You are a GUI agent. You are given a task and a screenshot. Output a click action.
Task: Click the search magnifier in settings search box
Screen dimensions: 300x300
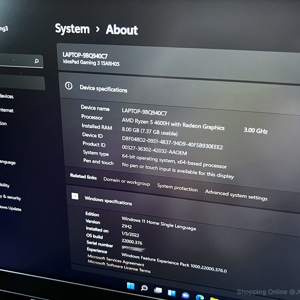(37, 61)
